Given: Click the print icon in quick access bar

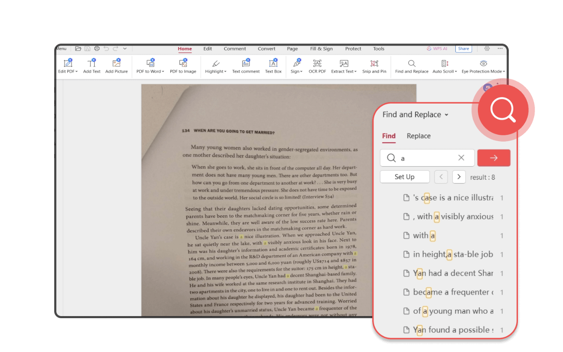Looking at the screenshot, I should click(97, 49).
